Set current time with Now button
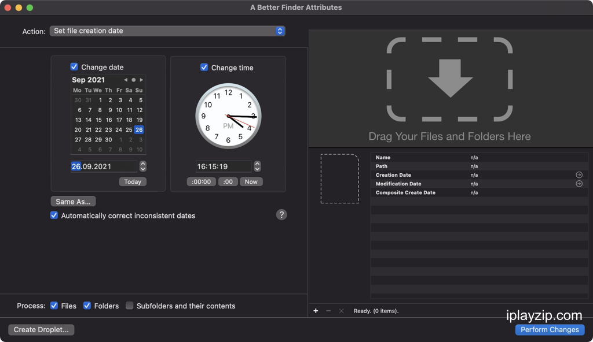593x342 pixels. [251, 181]
